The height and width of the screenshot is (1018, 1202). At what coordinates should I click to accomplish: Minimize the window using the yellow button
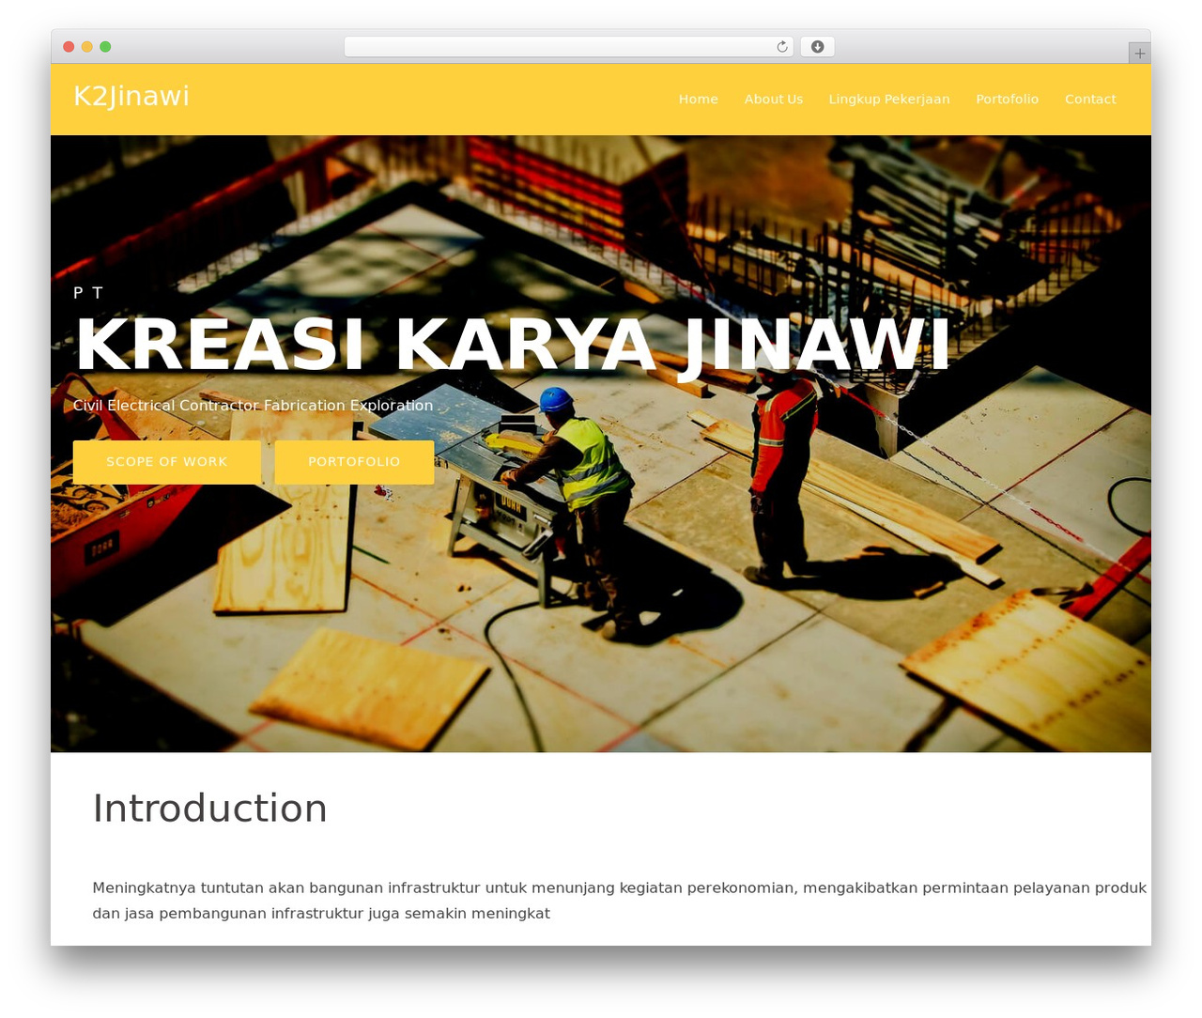[87, 47]
